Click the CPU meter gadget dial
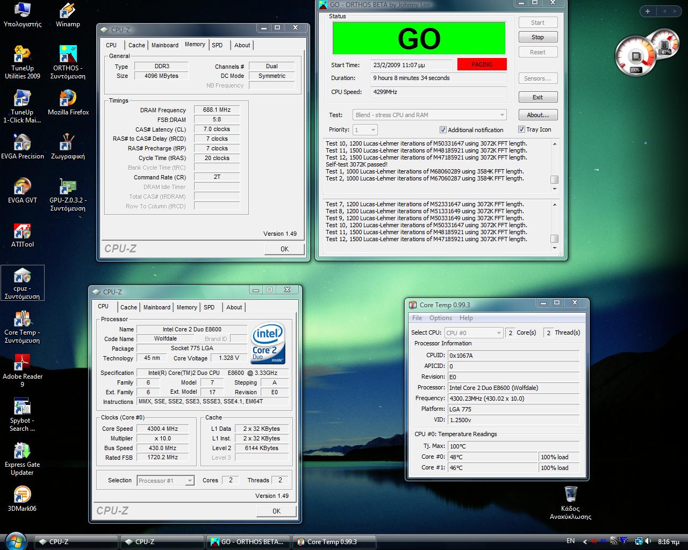This screenshot has height=550, width=688. (x=636, y=55)
